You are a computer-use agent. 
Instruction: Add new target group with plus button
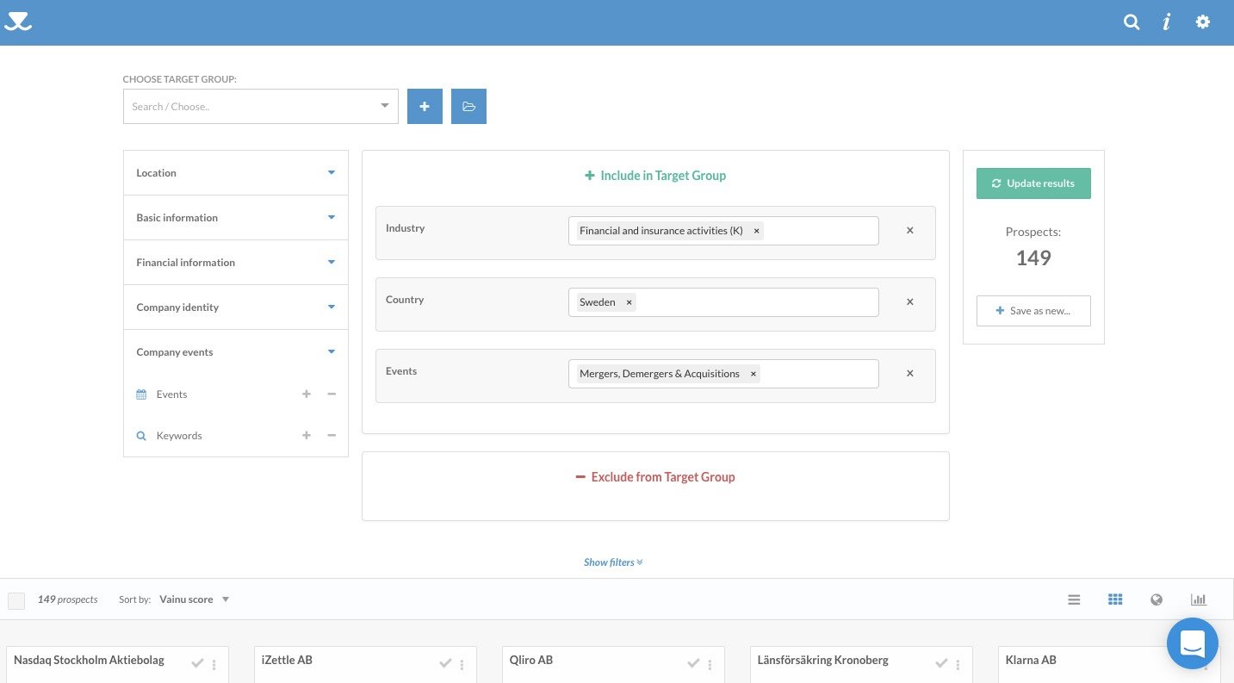click(x=425, y=107)
